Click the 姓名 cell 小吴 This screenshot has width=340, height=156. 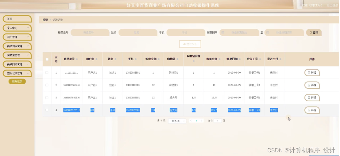tap(113, 110)
